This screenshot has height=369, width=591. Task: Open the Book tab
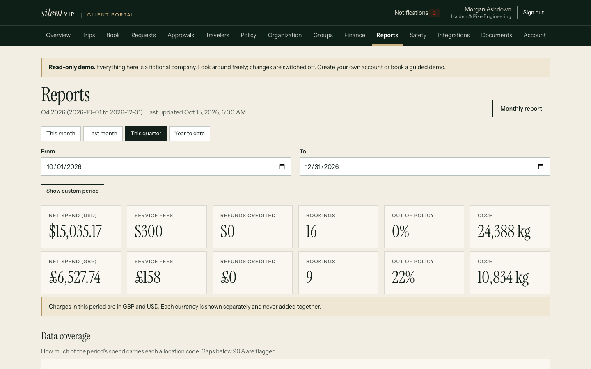coord(113,35)
